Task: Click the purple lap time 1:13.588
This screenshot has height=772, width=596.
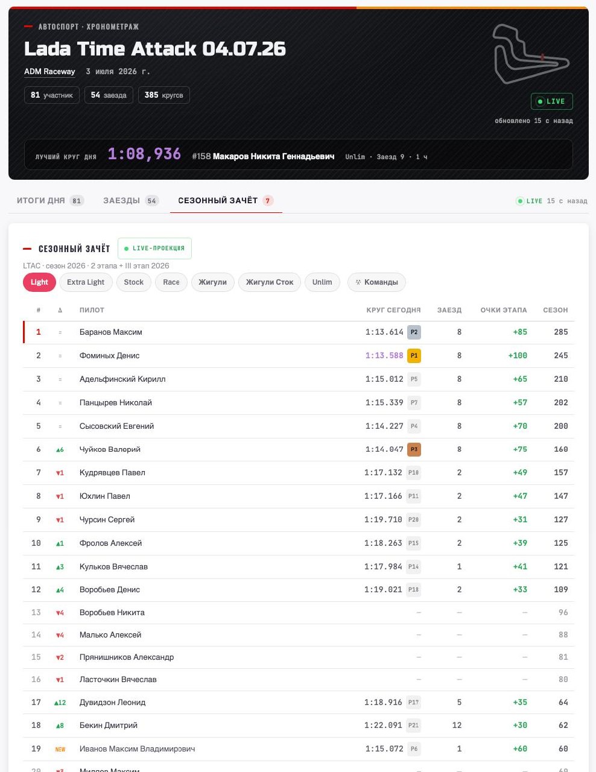Action: pyautogui.click(x=384, y=356)
